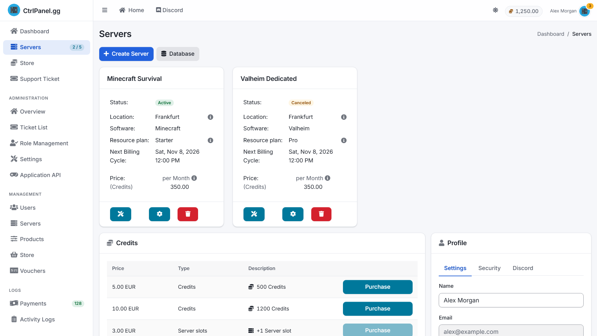This screenshot has width=597, height=336.
Task: Purchase the 500 Credits package
Action: (377, 287)
